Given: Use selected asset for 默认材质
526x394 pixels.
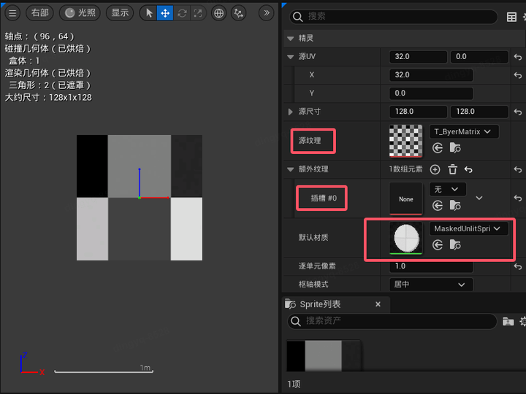Looking at the screenshot, I should pos(438,245).
